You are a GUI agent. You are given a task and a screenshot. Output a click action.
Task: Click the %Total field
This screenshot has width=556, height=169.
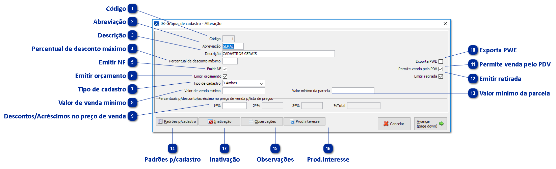pyautogui.click(x=364, y=106)
